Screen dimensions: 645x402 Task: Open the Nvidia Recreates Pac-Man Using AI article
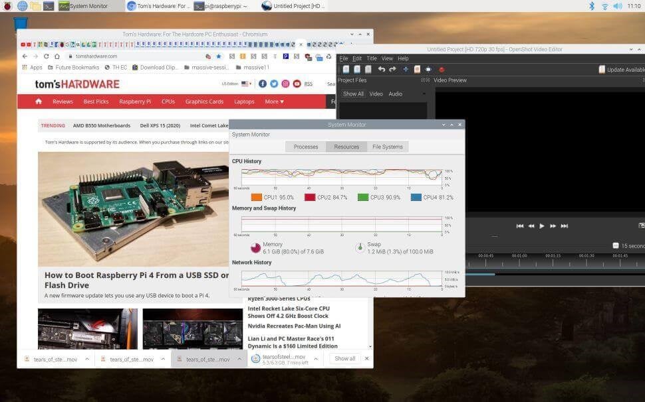(294, 326)
